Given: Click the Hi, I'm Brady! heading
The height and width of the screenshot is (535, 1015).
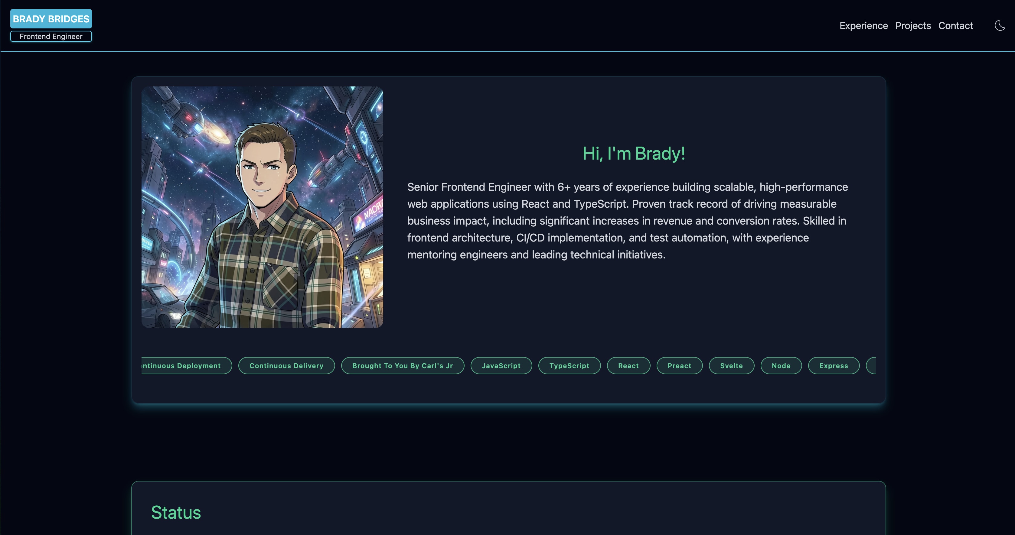Looking at the screenshot, I should 634,154.
